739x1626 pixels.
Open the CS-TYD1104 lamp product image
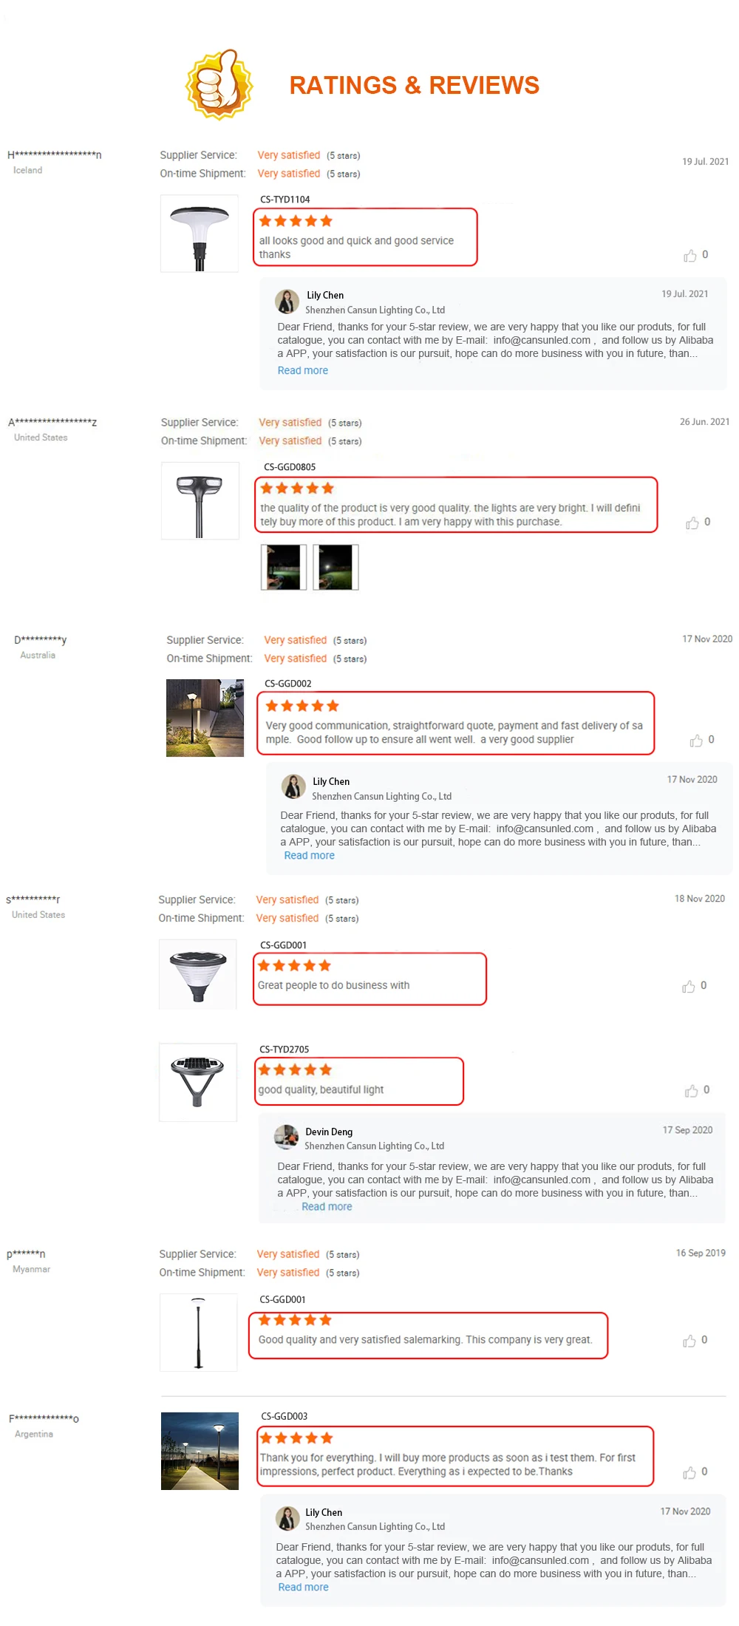coord(200,234)
